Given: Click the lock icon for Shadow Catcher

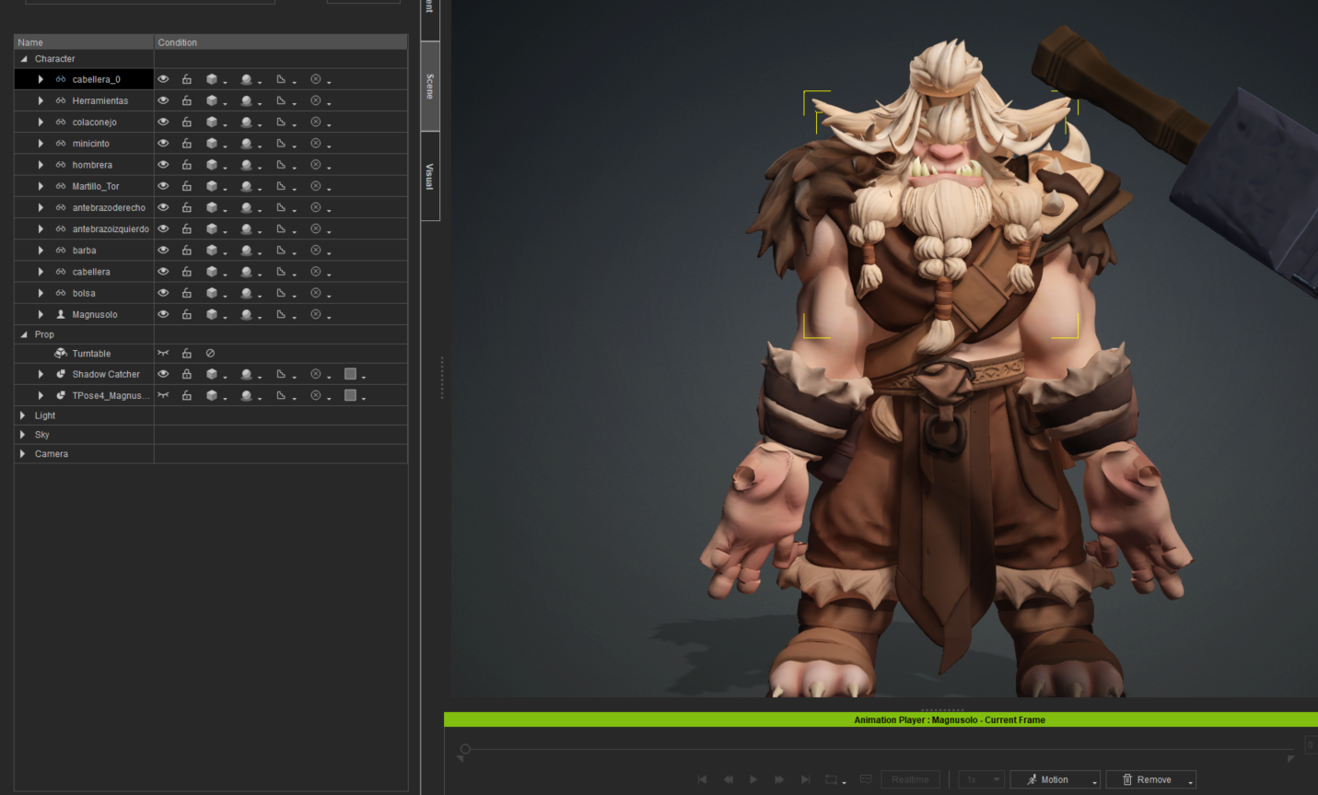Looking at the screenshot, I should pos(187,374).
